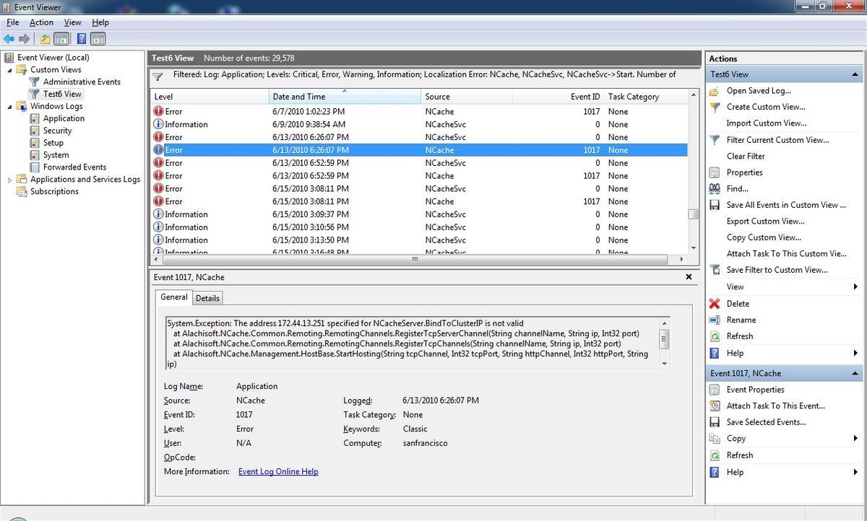Collapse the Event 1017, NCache actions section
Viewport: 867px width, 521px height.
point(855,373)
